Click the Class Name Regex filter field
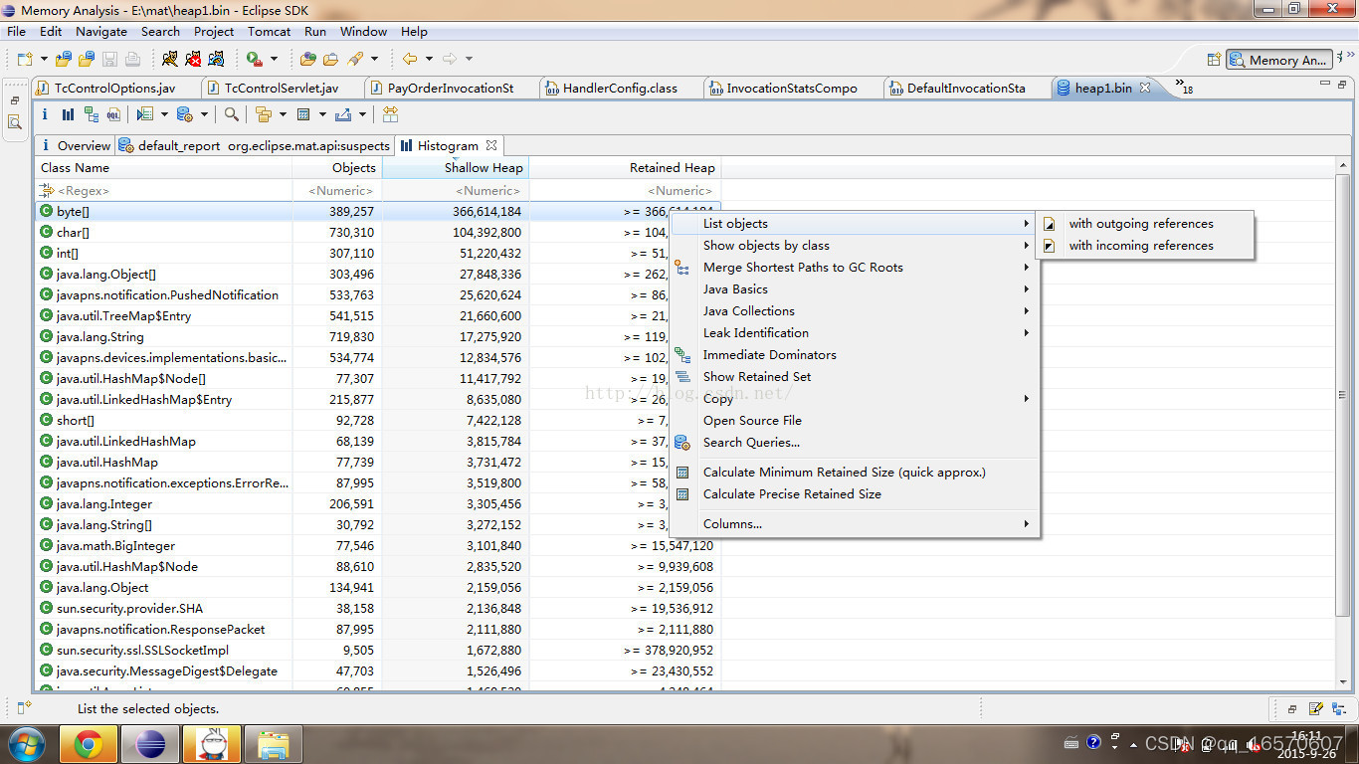Image resolution: width=1359 pixels, height=764 pixels. pyautogui.click(x=164, y=190)
